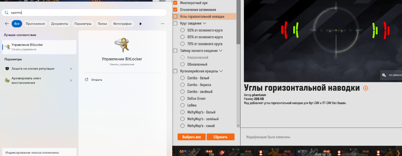The image size is (402, 156).
Task: Choose Combo - зелёный artillery sight
Action: click(183, 92)
